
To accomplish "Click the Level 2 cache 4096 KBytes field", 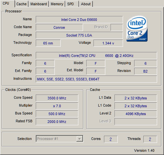I will pyautogui.click(x=136, y=114).
